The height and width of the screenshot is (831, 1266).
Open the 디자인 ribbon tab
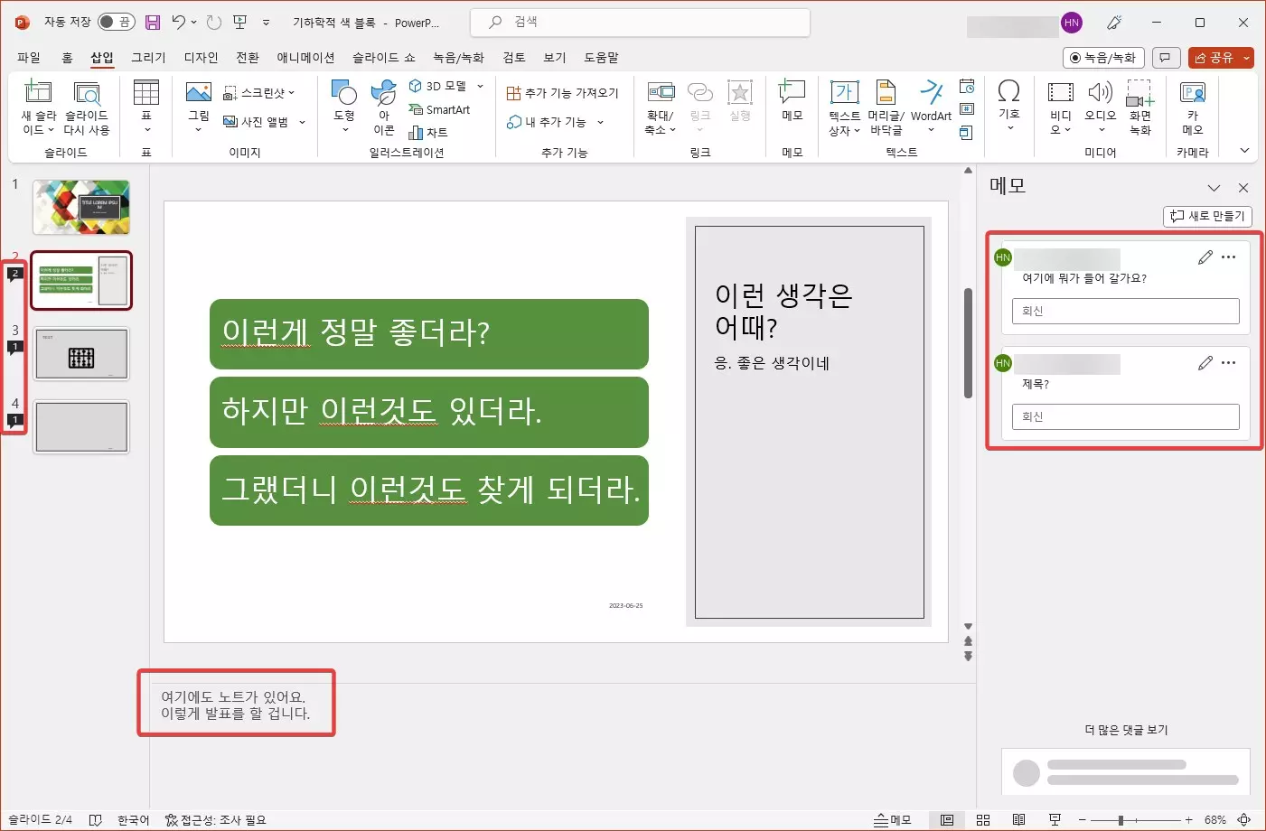click(x=199, y=57)
